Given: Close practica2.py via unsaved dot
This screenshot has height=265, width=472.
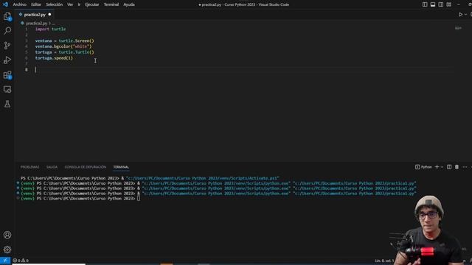Looking at the screenshot, I should (49, 15).
